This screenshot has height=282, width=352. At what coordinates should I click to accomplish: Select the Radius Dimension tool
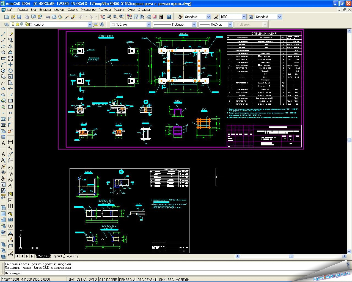[x=10, y=168]
